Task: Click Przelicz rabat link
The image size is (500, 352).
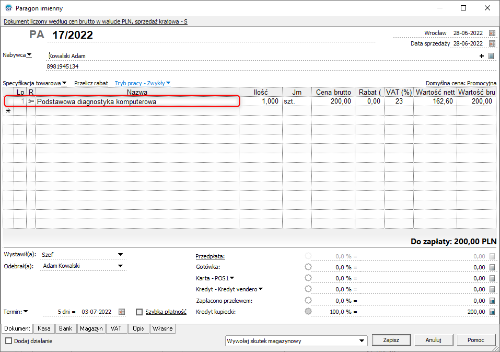Action: coord(91,83)
